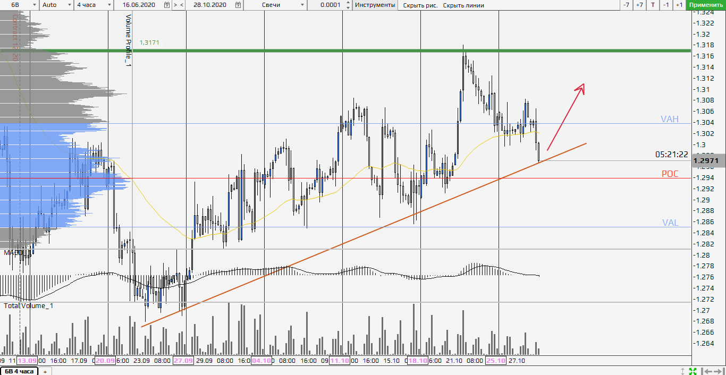Select the '6B 4 часа' tab
Screen dimensions: 726x375
coord(19,371)
